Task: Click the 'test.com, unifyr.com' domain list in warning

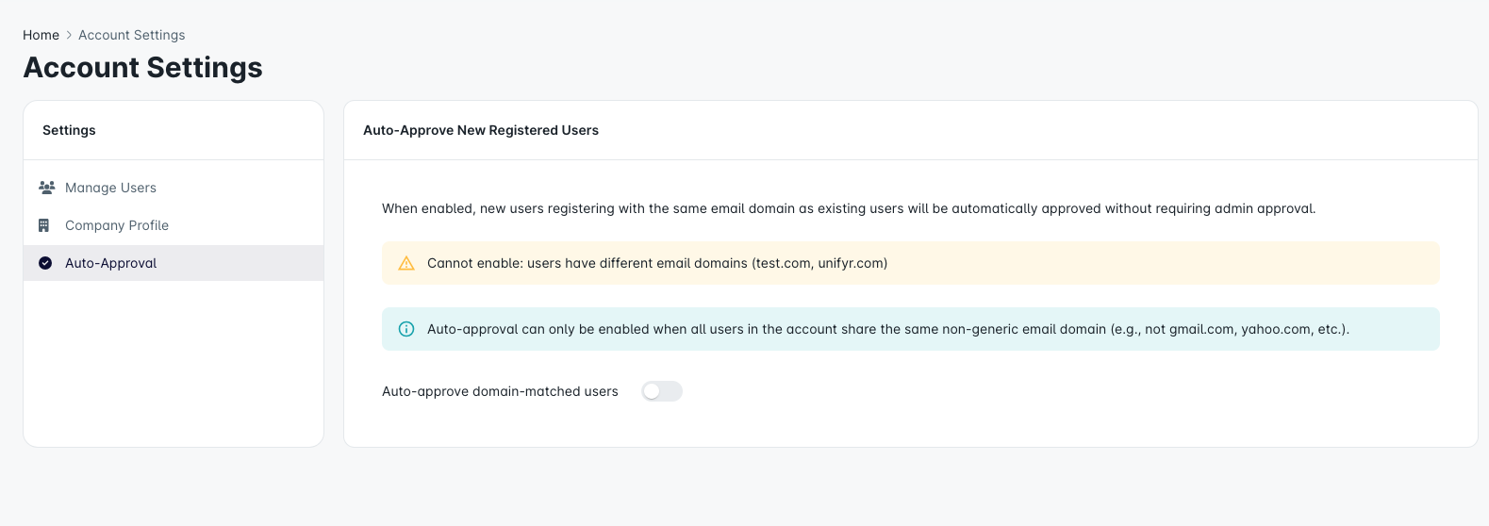Action: 819,263
